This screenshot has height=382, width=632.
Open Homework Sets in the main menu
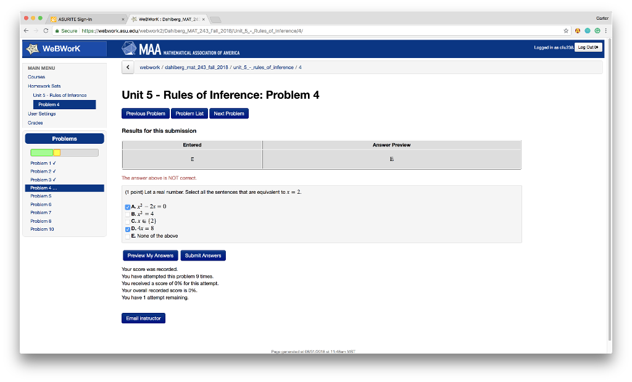tap(44, 86)
